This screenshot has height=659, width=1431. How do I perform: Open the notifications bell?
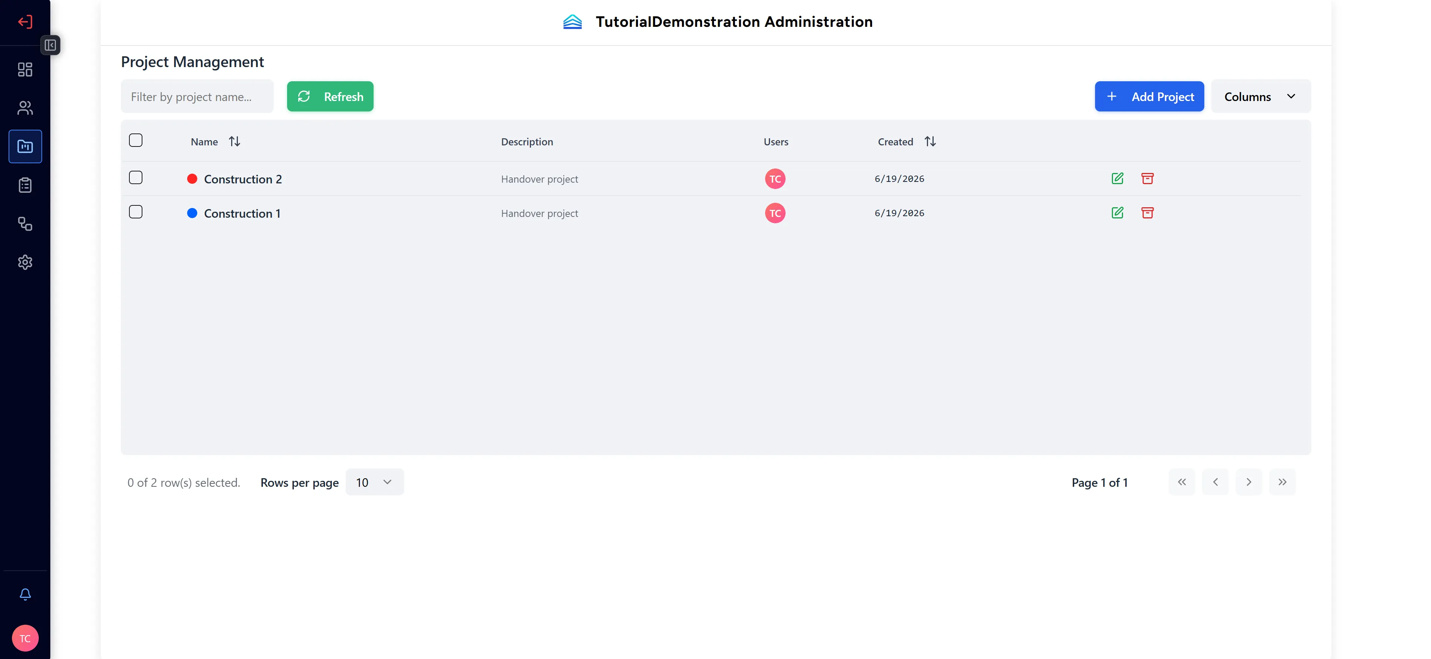coord(25,594)
